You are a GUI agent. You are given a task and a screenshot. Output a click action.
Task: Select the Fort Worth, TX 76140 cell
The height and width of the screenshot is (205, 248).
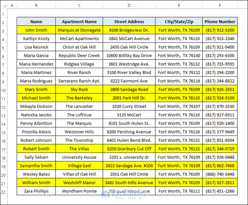click(179, 55)
